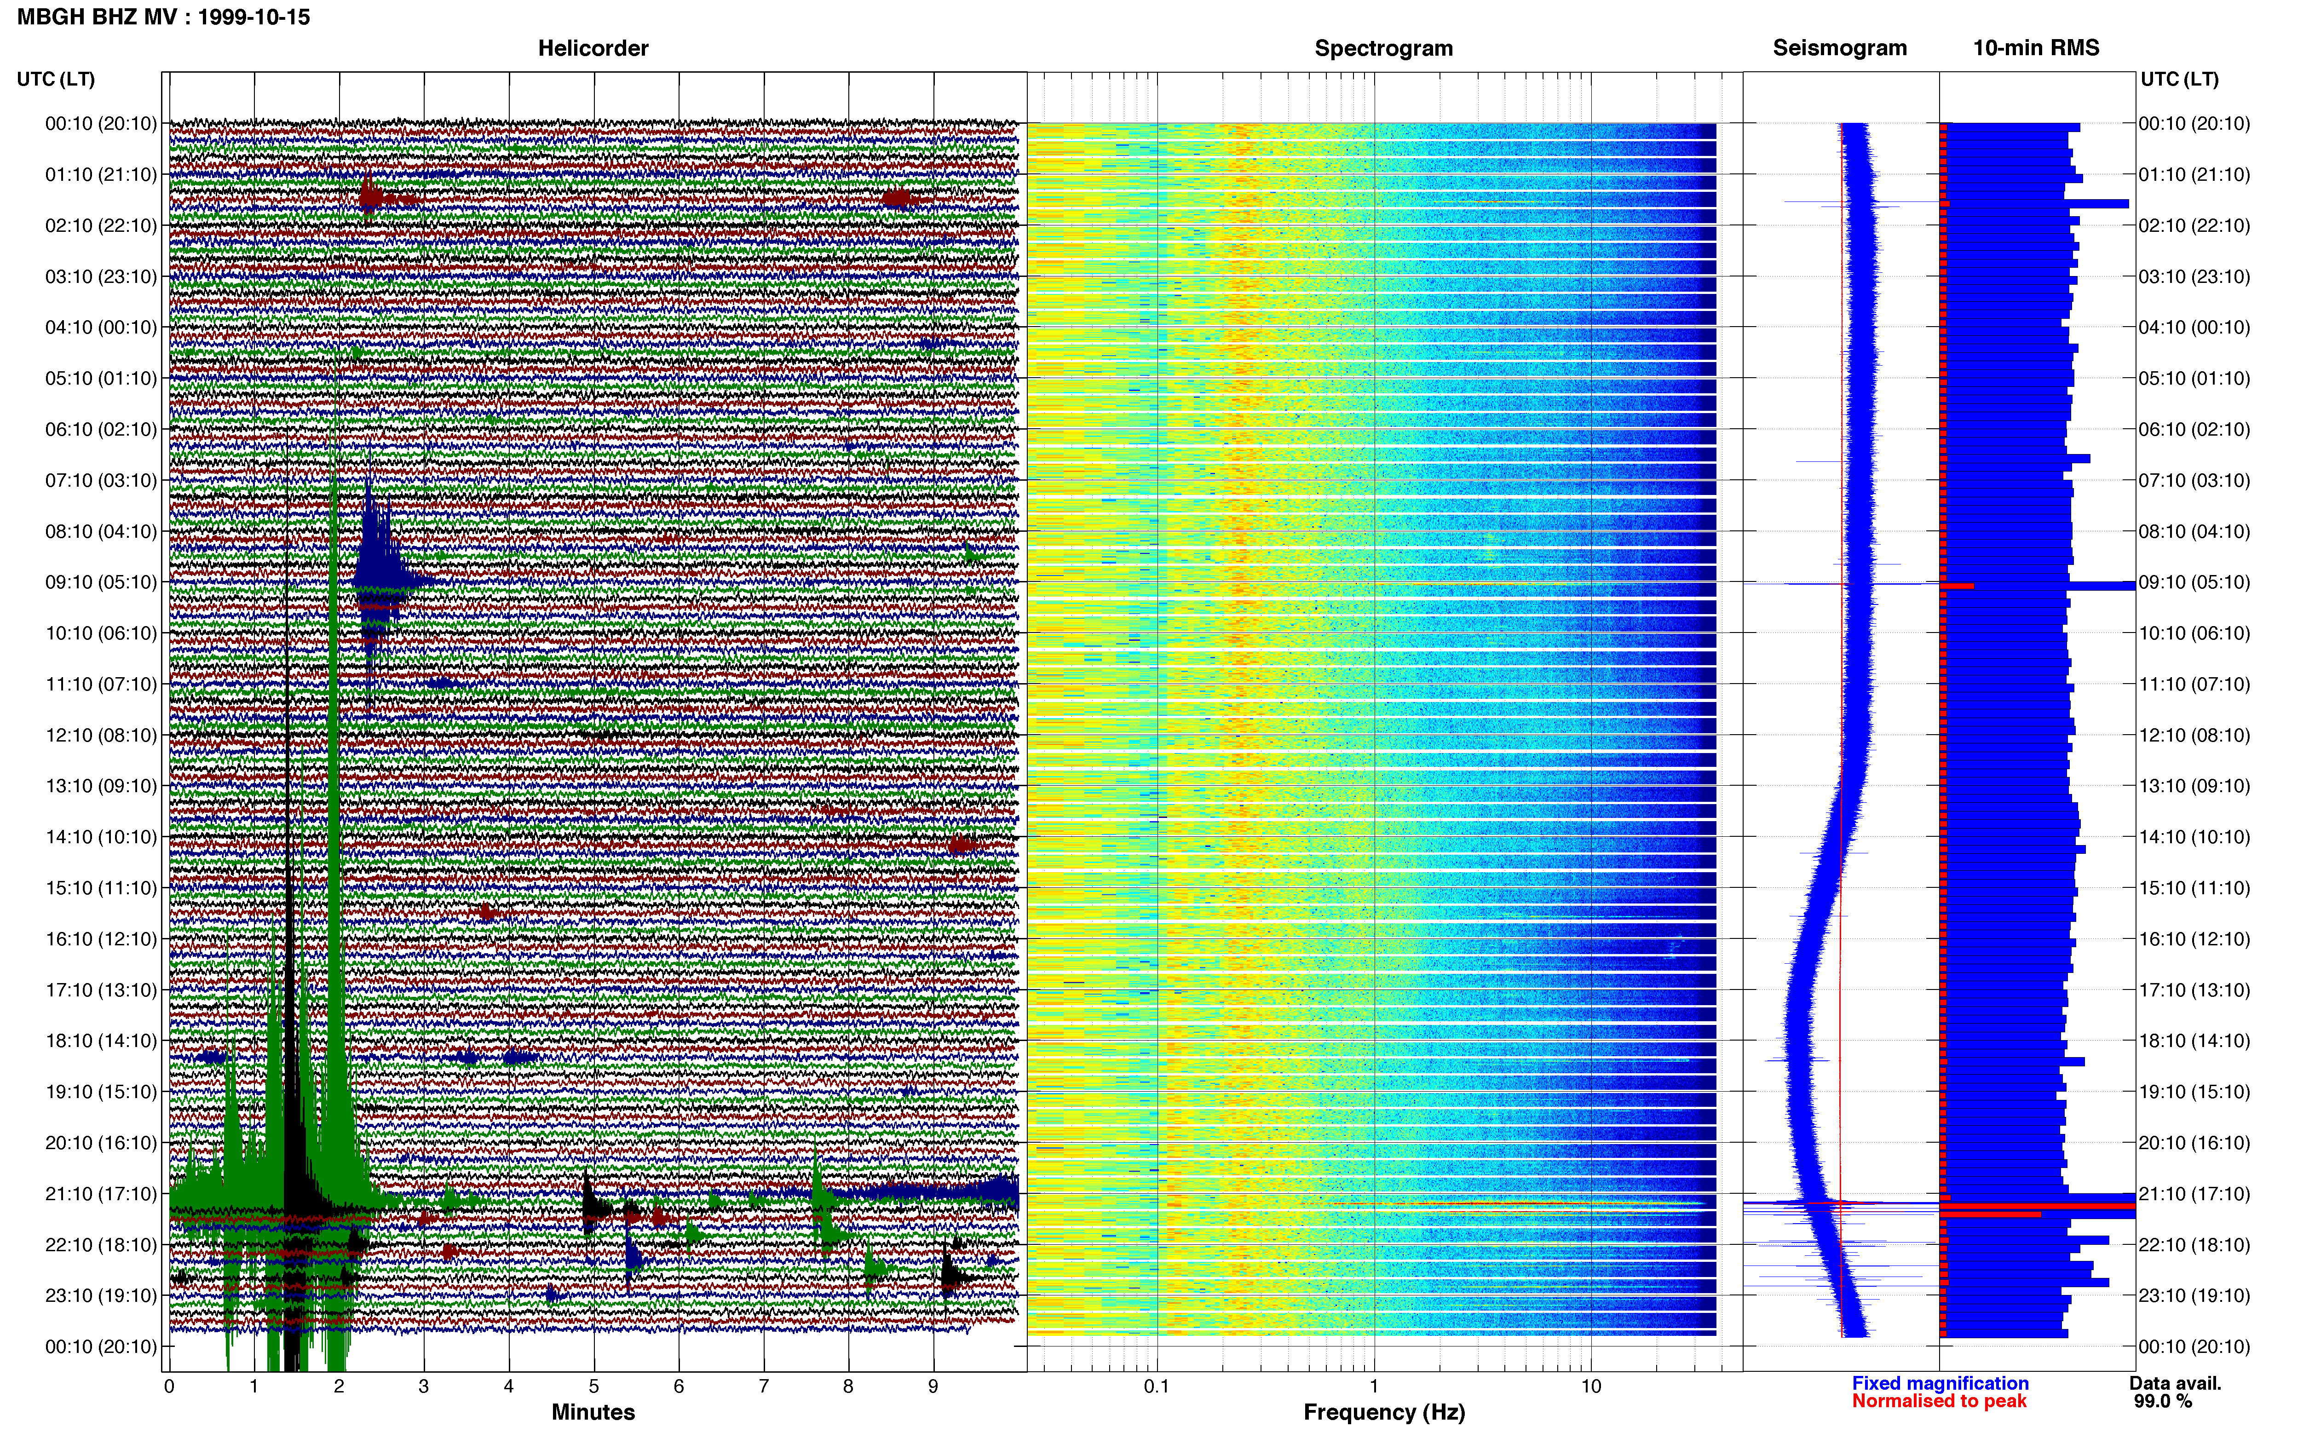2309x1444 pixels.
Task: Click left time label '17:10 (13:10)'
Action: [x=101, y=990]
